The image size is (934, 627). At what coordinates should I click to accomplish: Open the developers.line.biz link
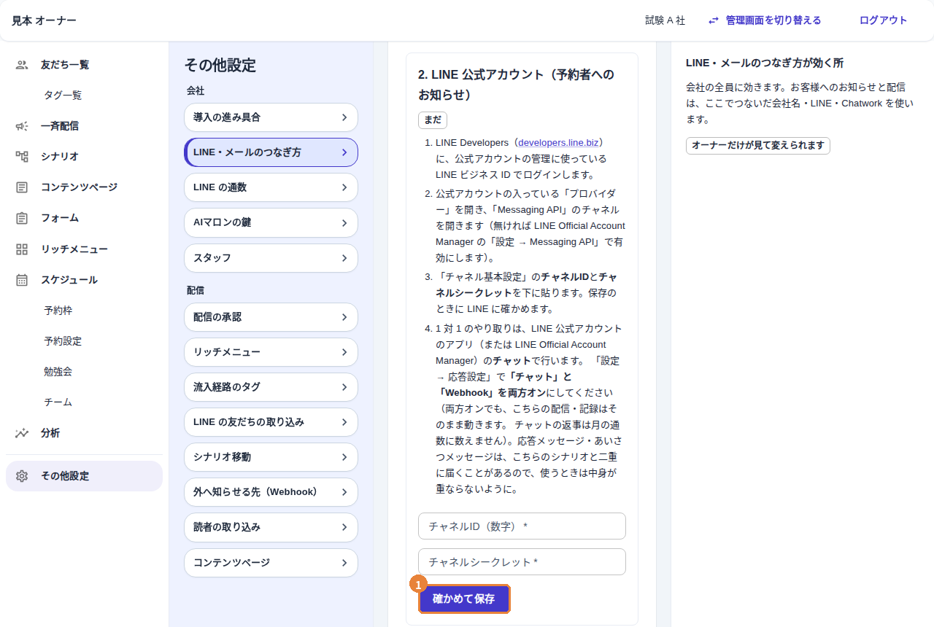tap(559, 142)
